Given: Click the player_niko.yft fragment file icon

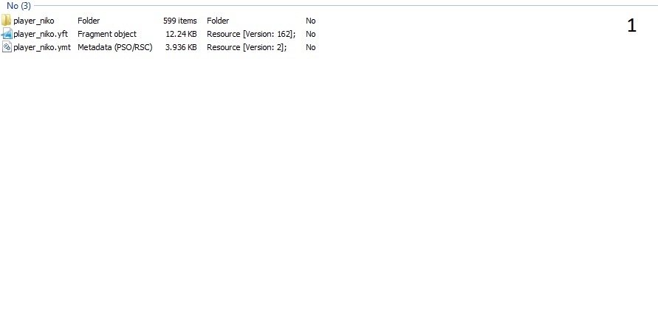Looking at the screenshot, I should (7, 33).
